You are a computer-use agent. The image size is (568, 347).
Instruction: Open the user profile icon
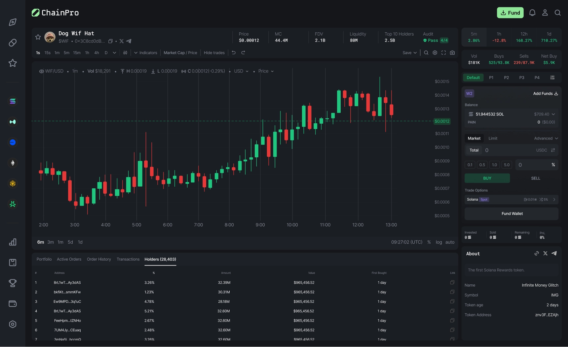[545, 13]
